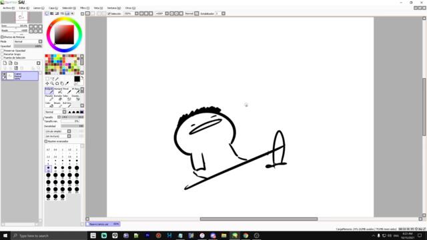Open the brush Normal mode dropdown
The image size is (427, 240).
point(64,112)
